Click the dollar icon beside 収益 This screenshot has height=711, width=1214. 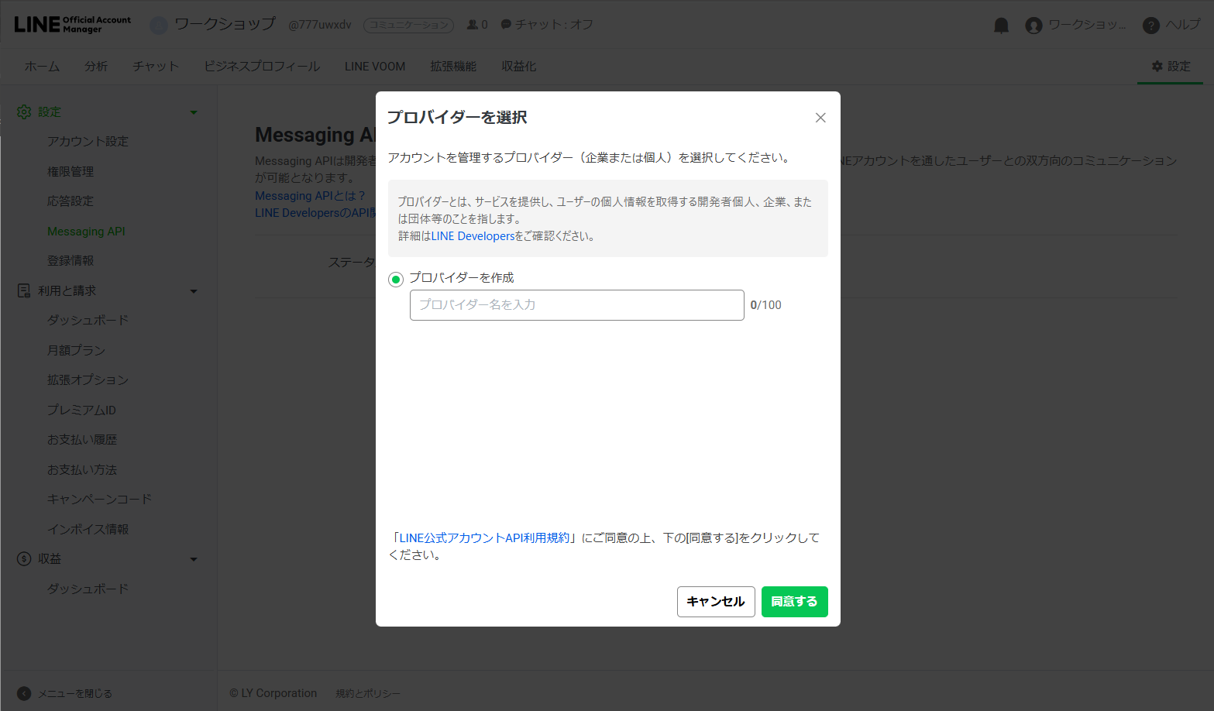tap(22, 558)
